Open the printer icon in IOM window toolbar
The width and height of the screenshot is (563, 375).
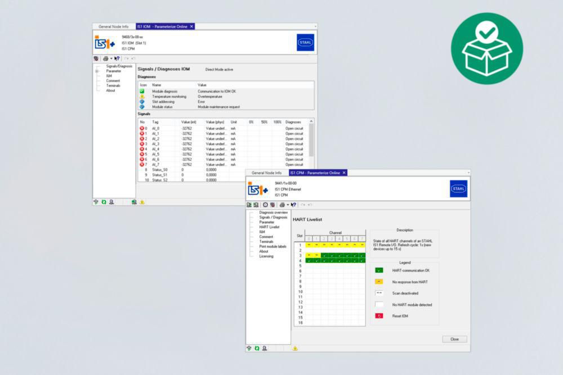point(106,58)
